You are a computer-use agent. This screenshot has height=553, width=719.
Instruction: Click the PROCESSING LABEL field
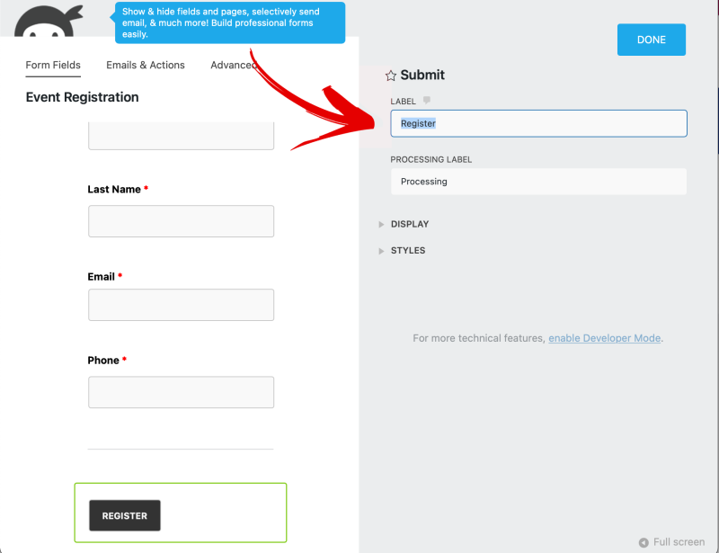(x=537, y=182)
